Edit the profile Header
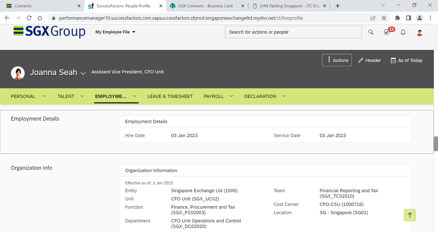The width and height of the screenshot is (438, 232). pyautogui.click(x=370, y=60)
